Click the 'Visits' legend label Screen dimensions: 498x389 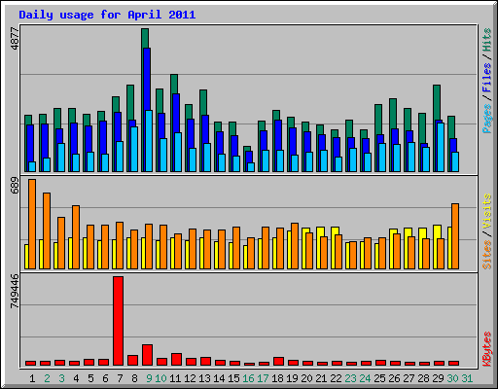point(487,211)
